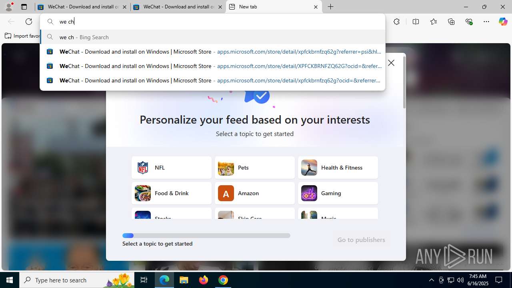This screenshot has width=512, height=288.
Task: Open File Explorer on taskbar
Action: point(184,280)
